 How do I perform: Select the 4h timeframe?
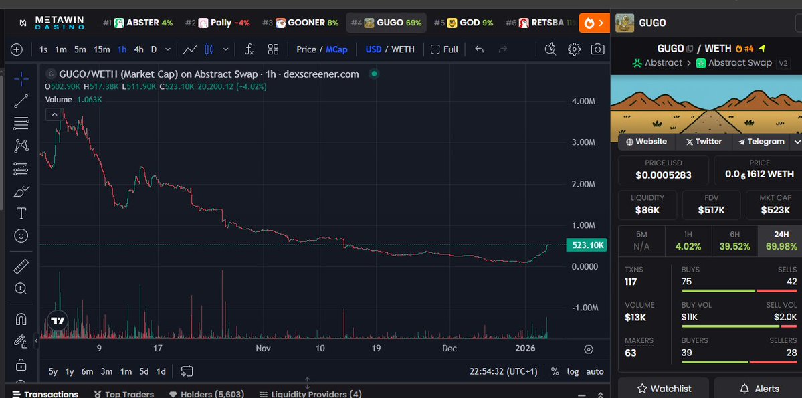138,49
